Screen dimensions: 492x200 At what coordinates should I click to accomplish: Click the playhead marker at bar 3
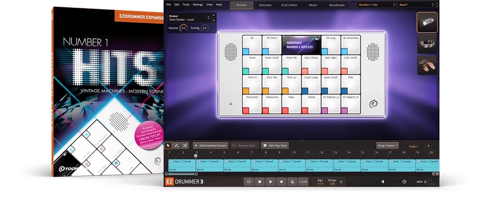[196, 156]
